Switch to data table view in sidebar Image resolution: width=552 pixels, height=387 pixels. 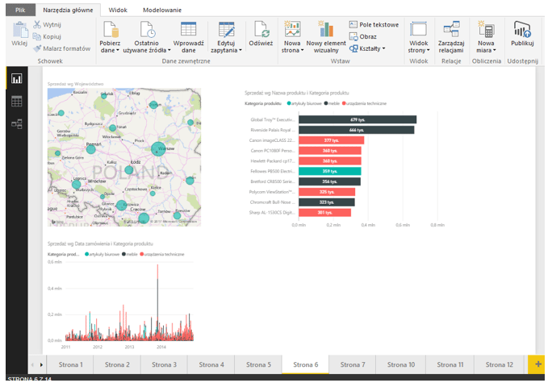16,102
